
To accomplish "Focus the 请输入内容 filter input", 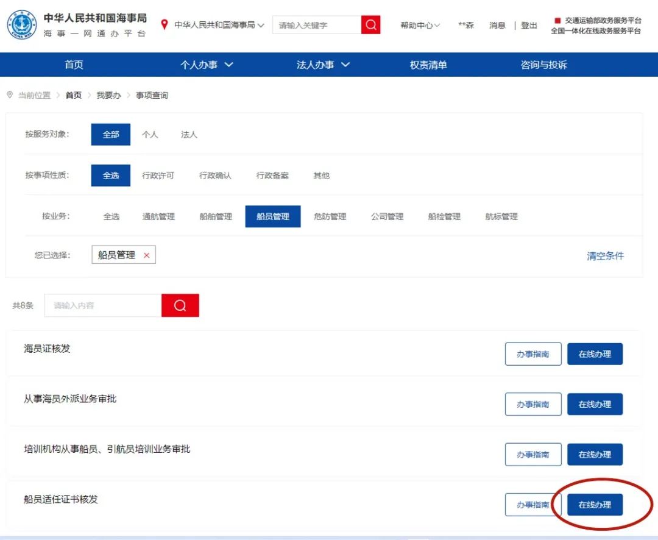I will pos(103,305).
